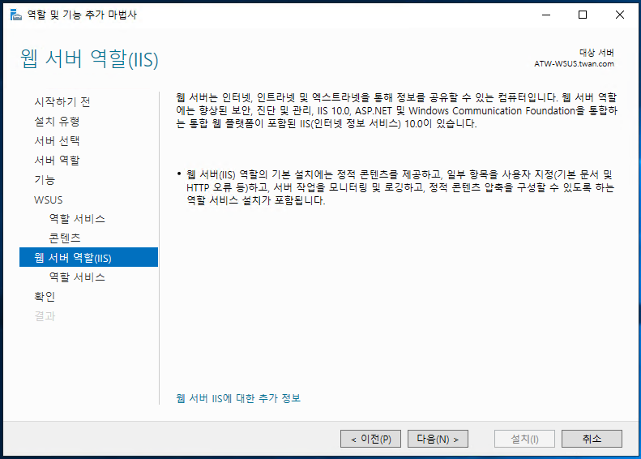Screen dimensions: 641x459
Task: Click the 이전(P) button
Action: click(370, 439)
